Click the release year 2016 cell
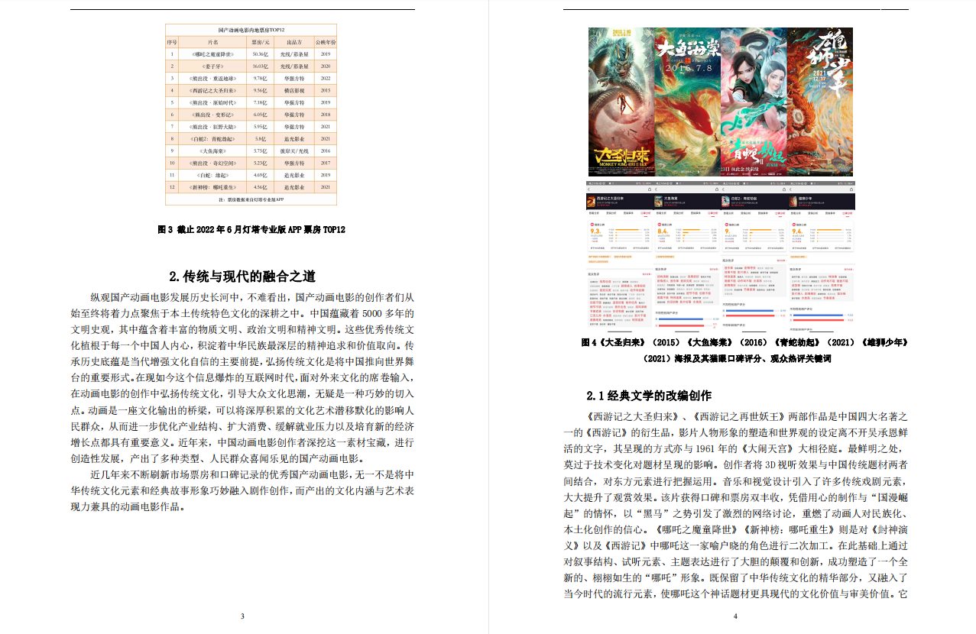 pos(326,151)
